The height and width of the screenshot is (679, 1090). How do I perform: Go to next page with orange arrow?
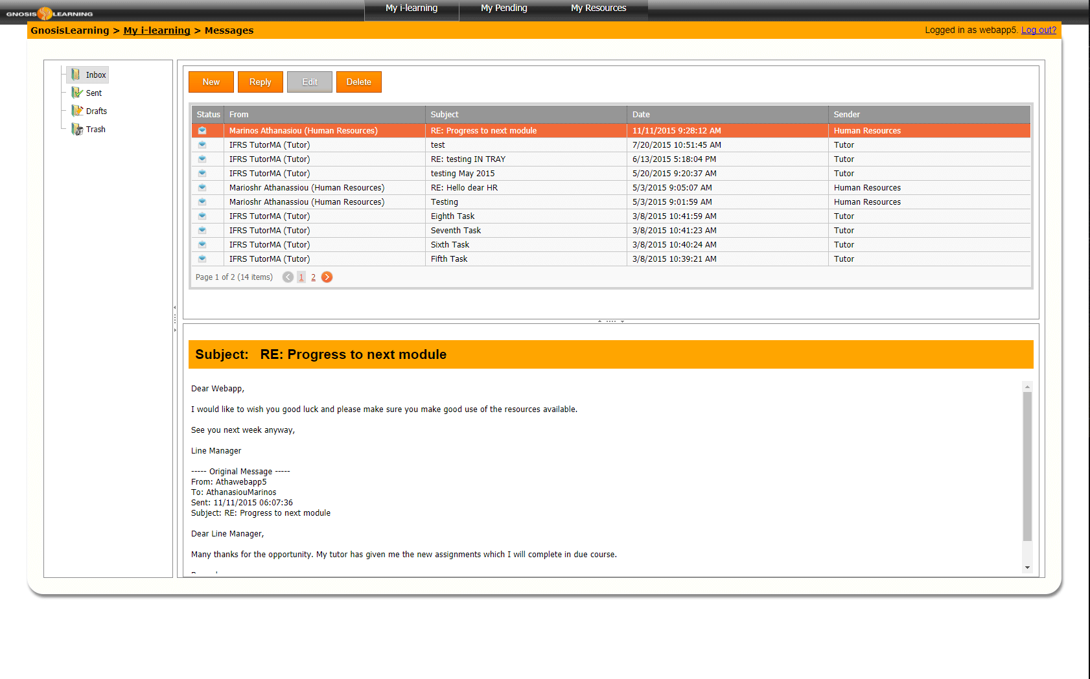(327, 277)
